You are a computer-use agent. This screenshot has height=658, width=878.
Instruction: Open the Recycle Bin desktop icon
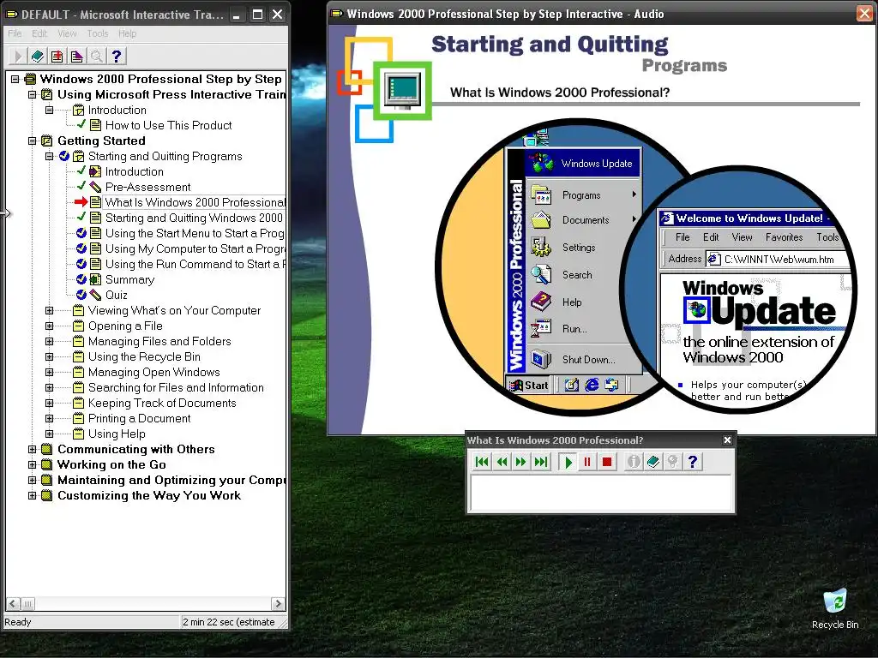835,609
